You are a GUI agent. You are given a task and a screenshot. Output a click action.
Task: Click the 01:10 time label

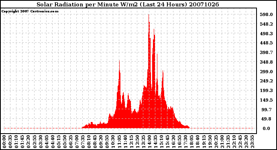tap(16, 142)
